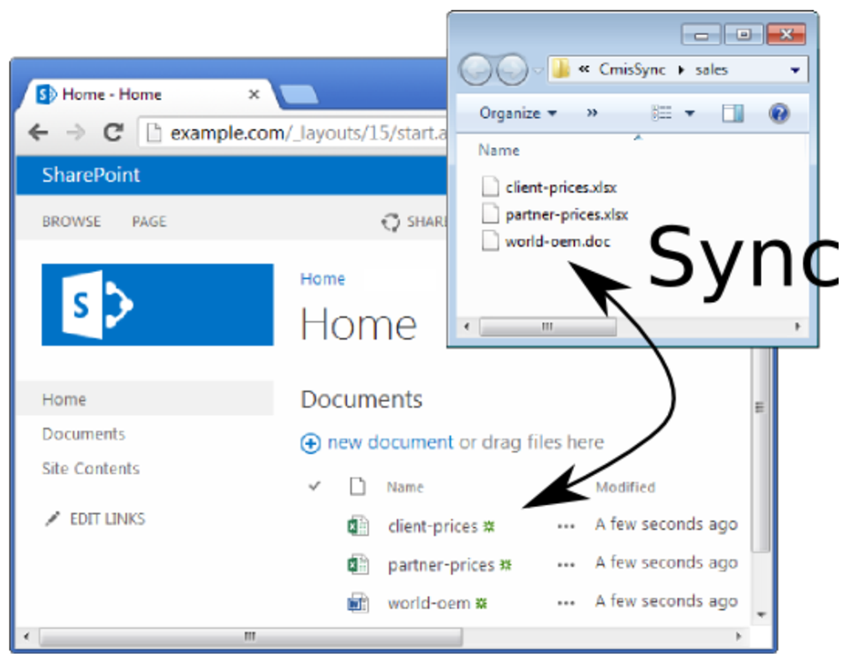This screenshot has height=657, width=842.
Task: Reload the page with the refresh icon
Action: (x=113, y=132)
